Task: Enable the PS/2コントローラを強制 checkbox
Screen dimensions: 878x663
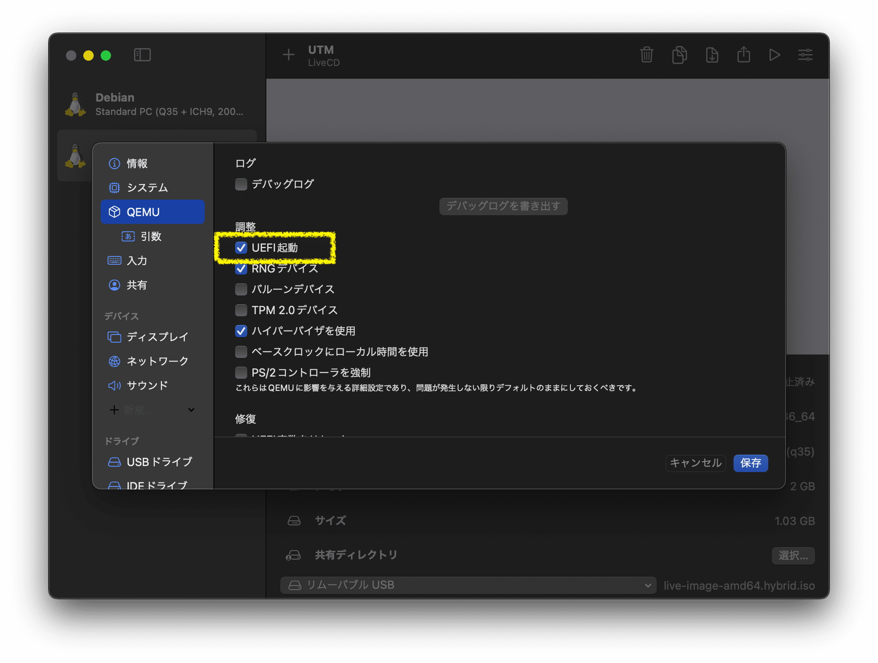Action: [x=241, y=372]
